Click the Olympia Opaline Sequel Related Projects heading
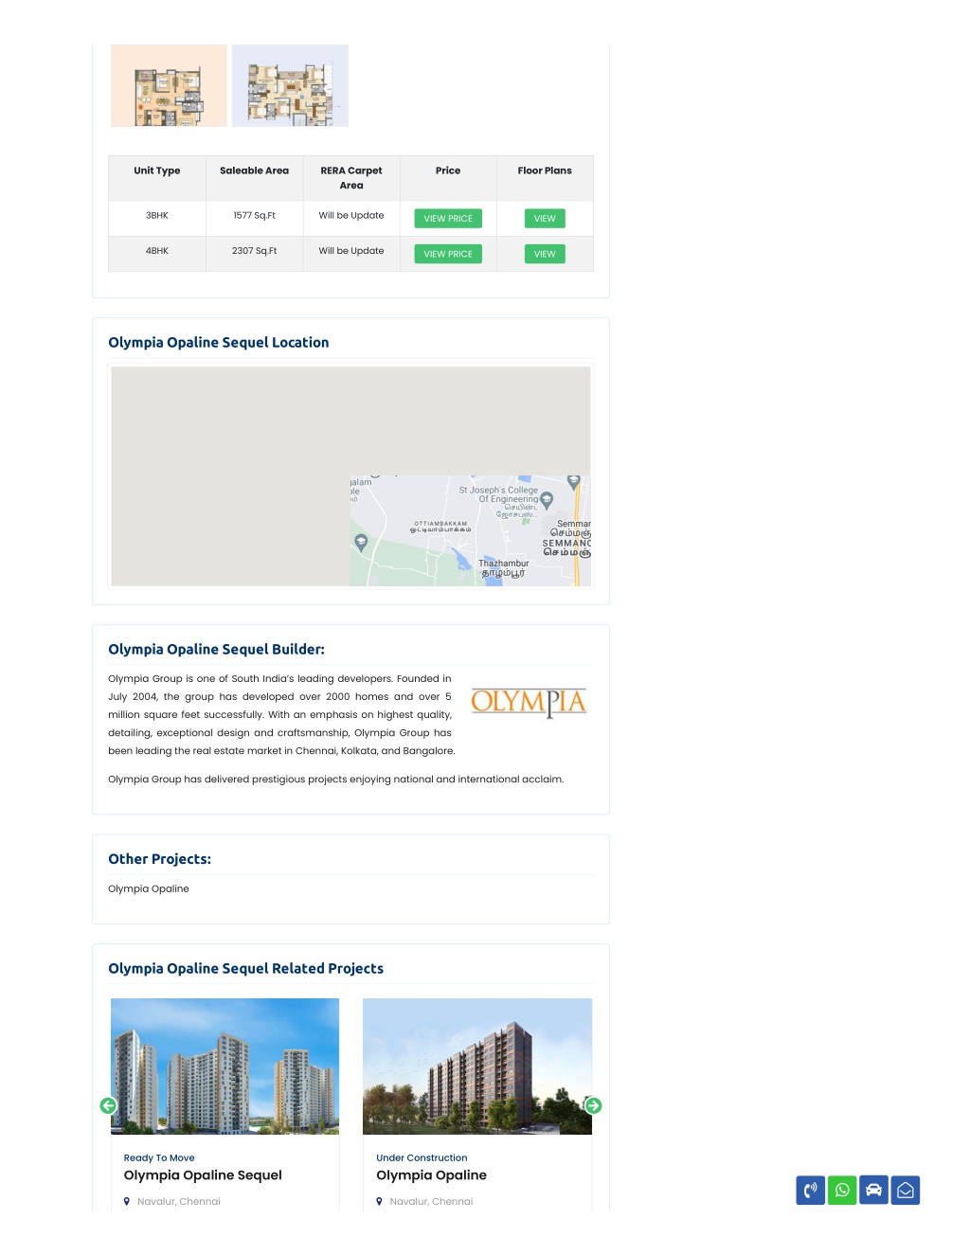 (246, 968)
